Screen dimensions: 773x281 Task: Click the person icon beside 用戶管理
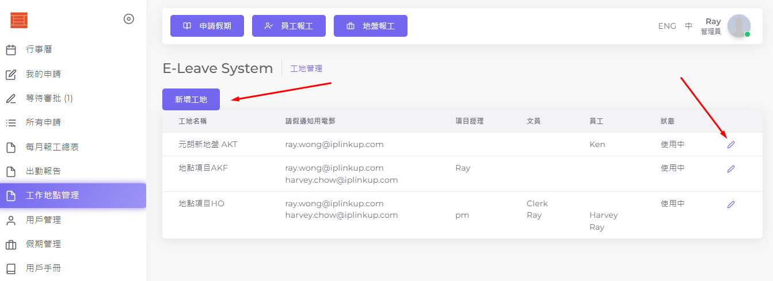11,220
